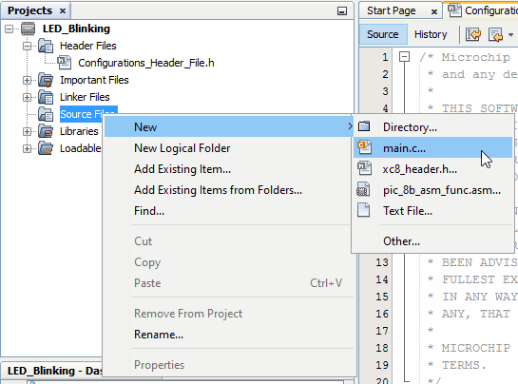Click the Header Files folder icon

[46, 46]
